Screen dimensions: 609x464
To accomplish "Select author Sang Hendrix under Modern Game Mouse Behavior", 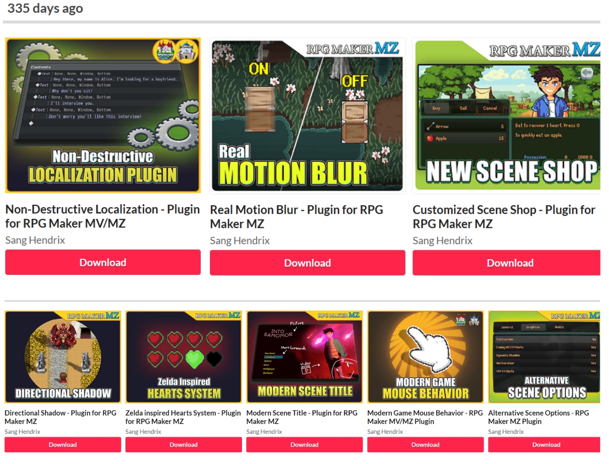I will [x=385, y=432].
